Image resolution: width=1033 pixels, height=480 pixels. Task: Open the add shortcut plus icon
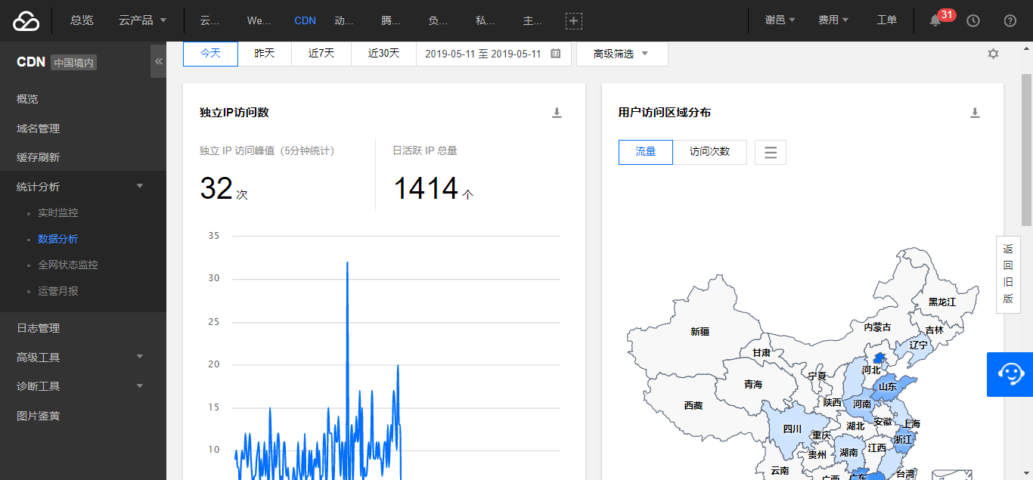(574, 21)
